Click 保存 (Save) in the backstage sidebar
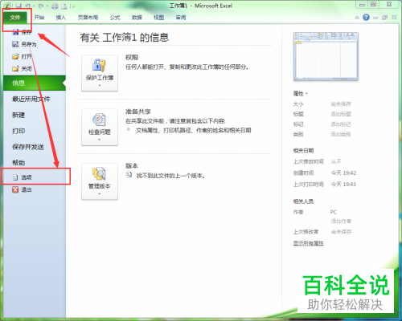This screenshot has height=321, width=402. tap(22, 32)
